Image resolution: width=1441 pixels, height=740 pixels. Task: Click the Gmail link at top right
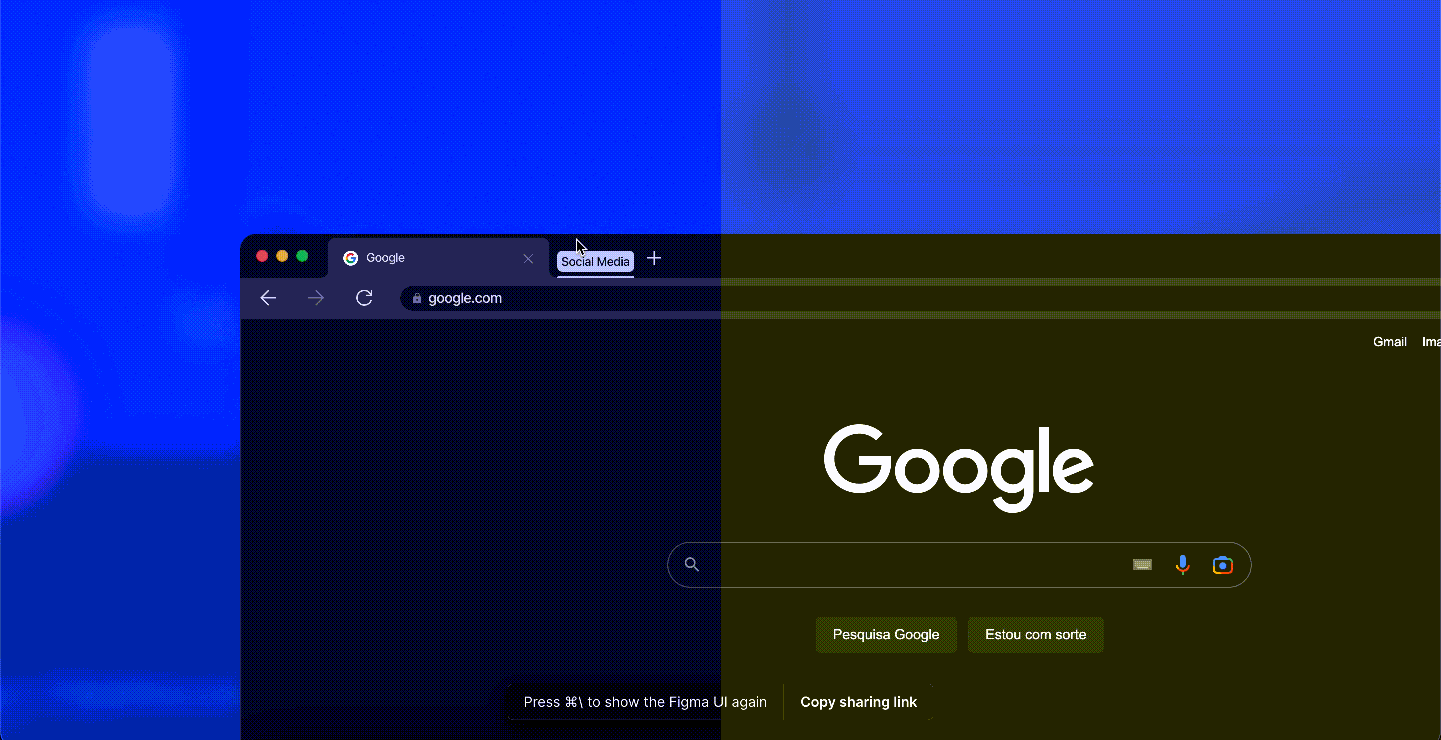[1388, 340]
